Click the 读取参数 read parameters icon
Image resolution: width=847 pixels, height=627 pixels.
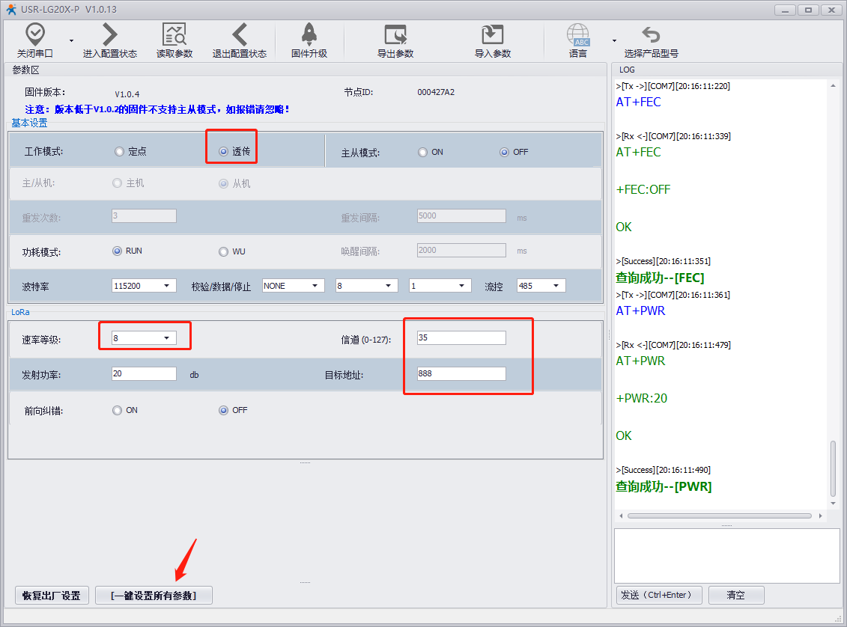point(174,34)
